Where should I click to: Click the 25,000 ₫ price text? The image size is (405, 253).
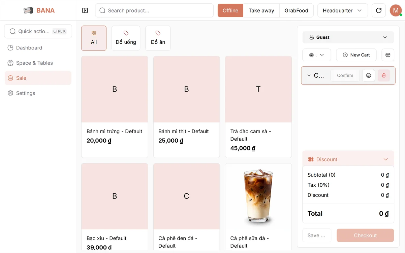pyautogui.click(x=171, y=141)
